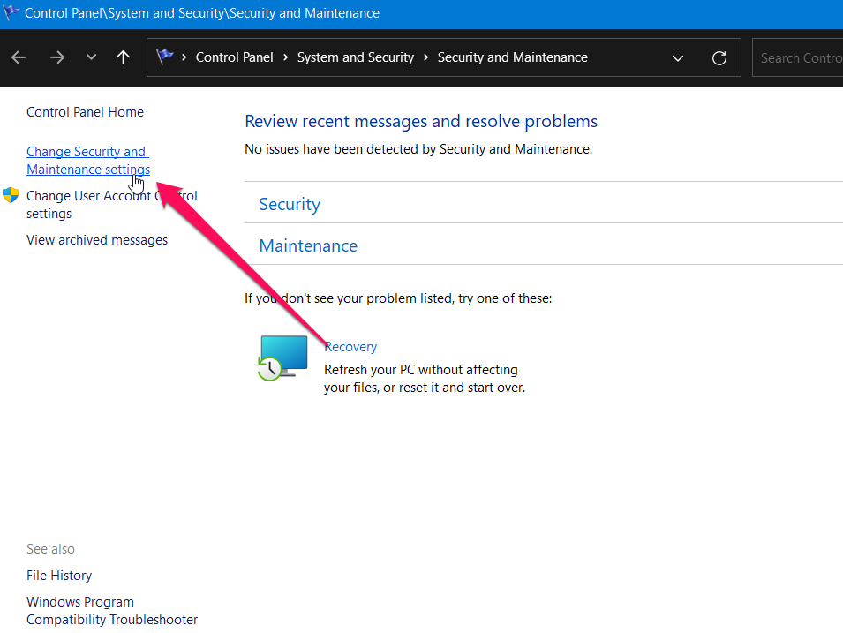The image size is (843, 633).
Task: Click the UAC shield icon
Action: [x=11, y=195]
